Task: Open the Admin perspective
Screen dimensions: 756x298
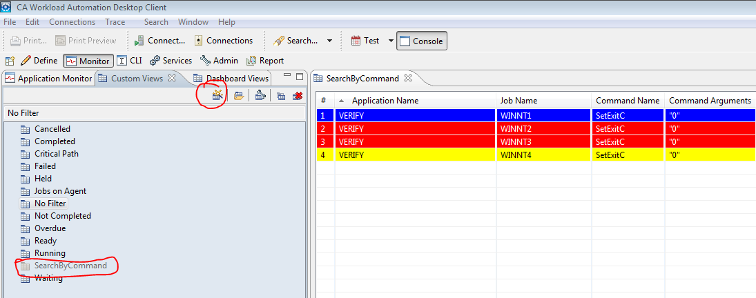Action: pos(220,61)
